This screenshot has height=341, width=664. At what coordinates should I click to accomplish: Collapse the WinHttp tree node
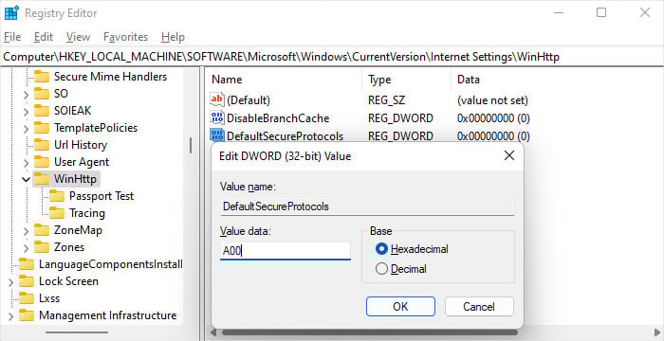pos(26,179)
